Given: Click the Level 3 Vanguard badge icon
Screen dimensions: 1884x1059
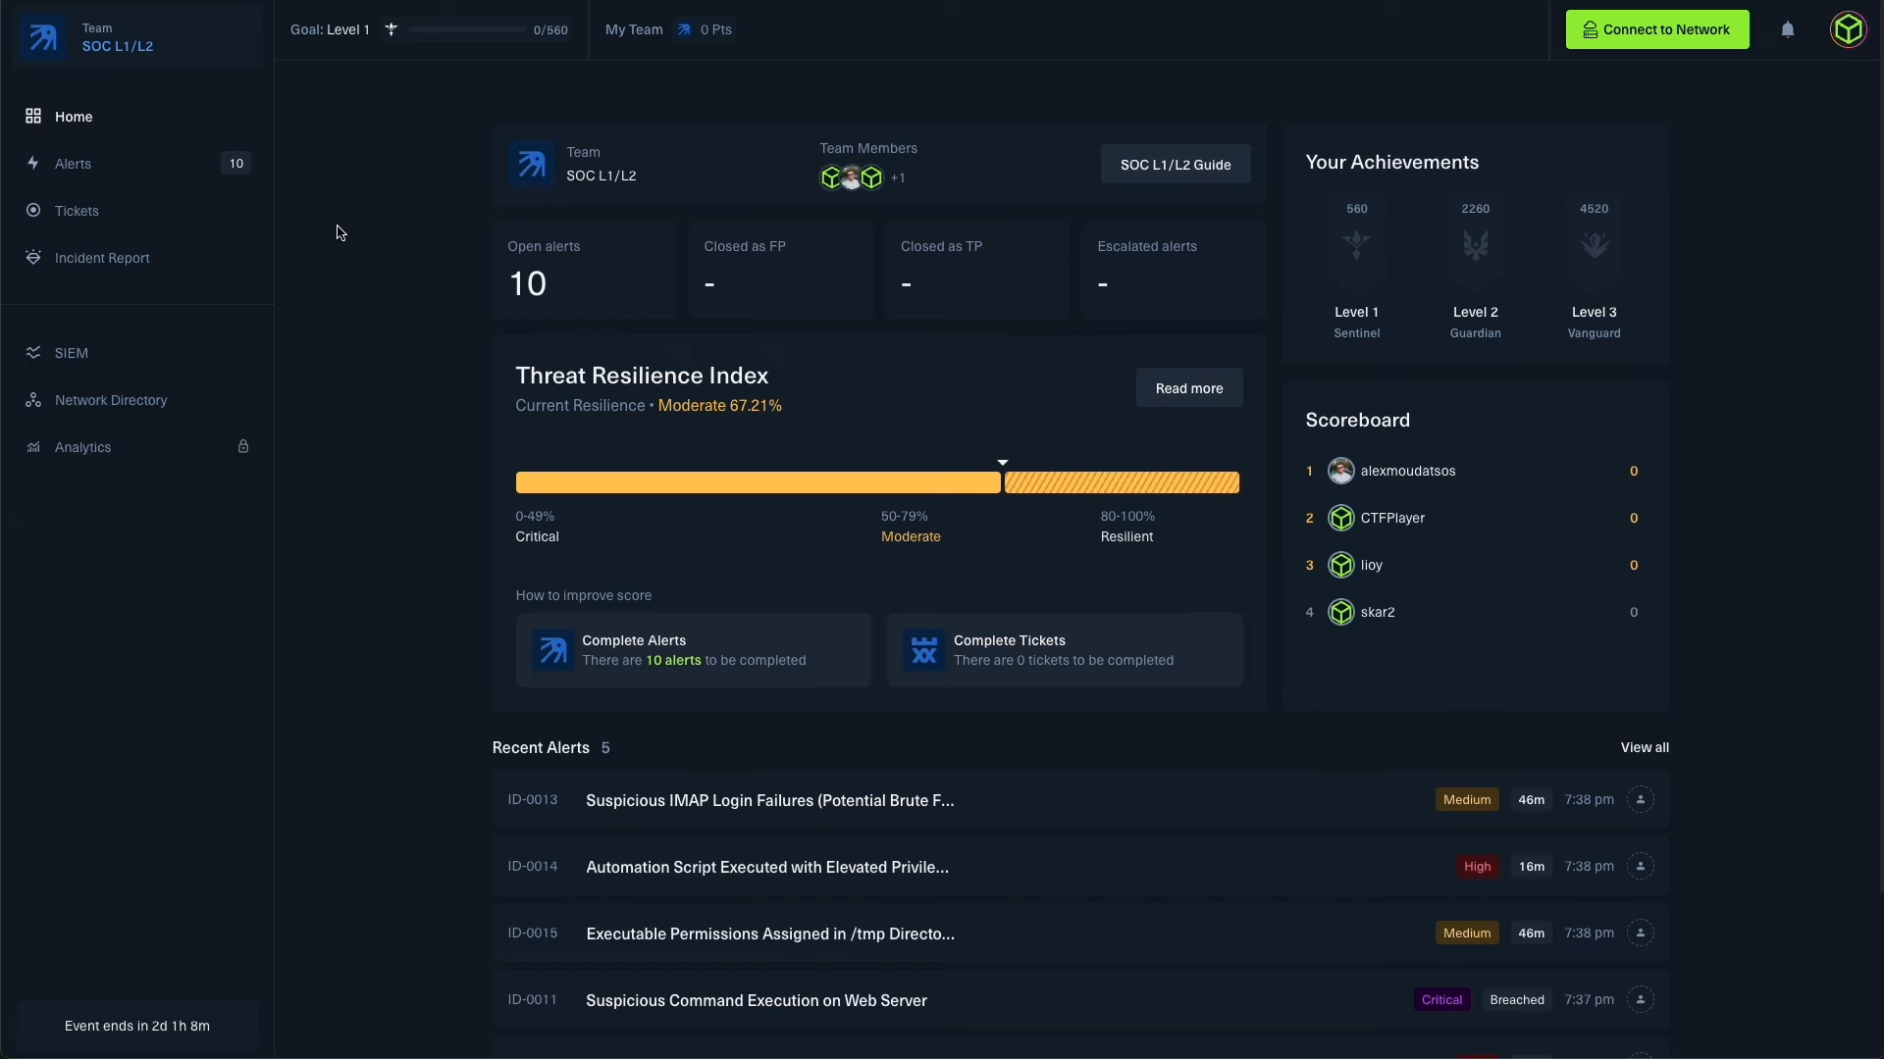Looking at the screenshot, I should (x=1594, y=244).
